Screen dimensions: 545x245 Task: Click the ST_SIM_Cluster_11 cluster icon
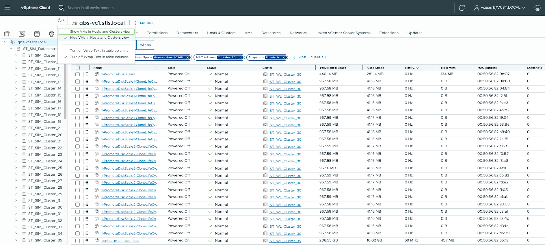pos(24,69)
